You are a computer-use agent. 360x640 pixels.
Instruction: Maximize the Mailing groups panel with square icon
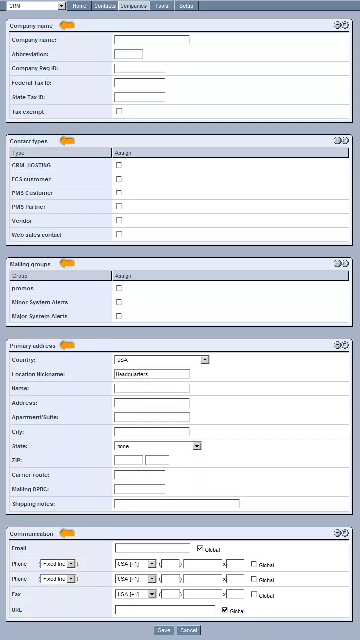tap(345, 263)
